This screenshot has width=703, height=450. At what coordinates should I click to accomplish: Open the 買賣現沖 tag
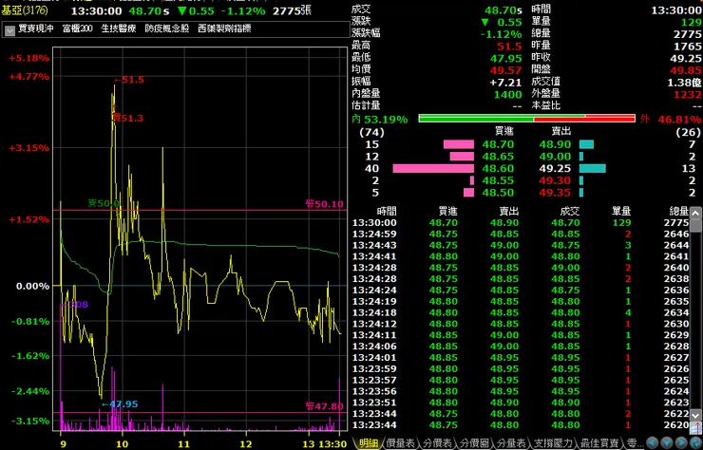click(36, 28)
